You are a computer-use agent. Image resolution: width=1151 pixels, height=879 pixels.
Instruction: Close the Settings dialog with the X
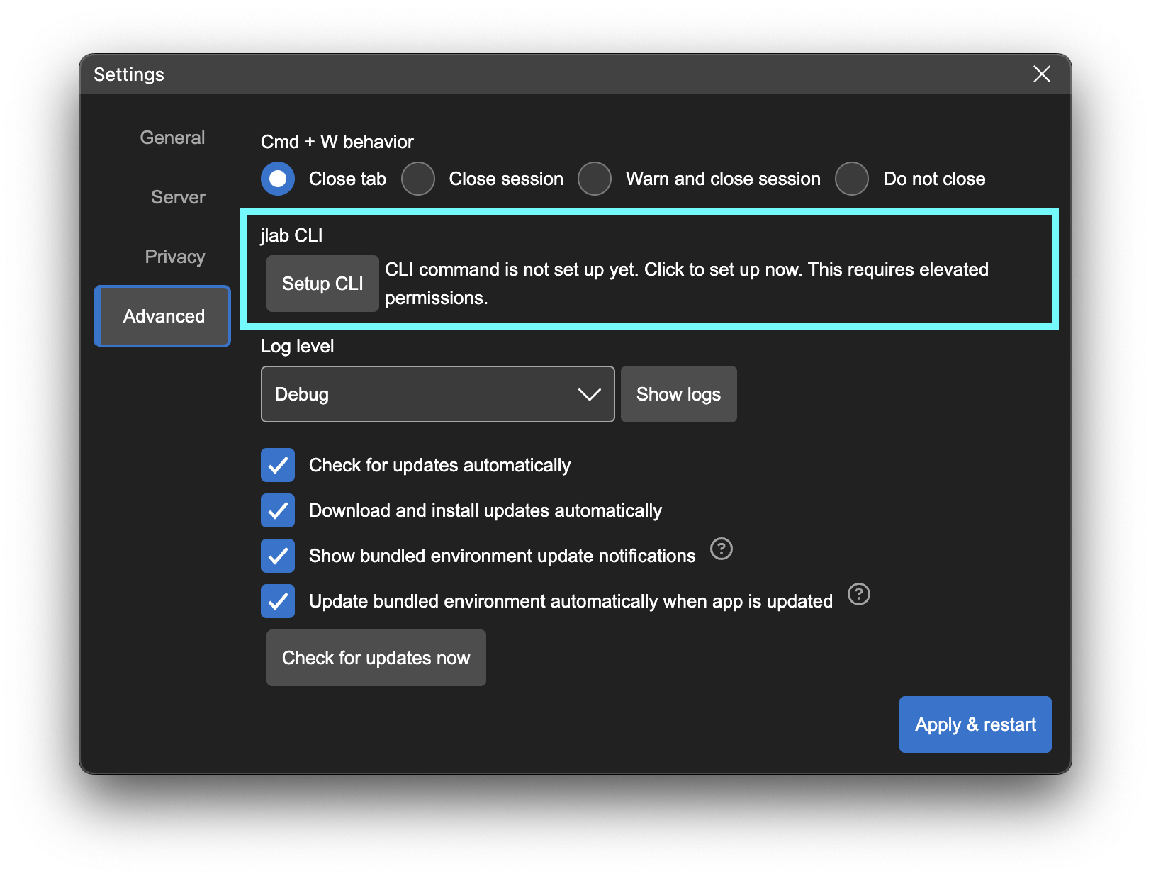1041,74
